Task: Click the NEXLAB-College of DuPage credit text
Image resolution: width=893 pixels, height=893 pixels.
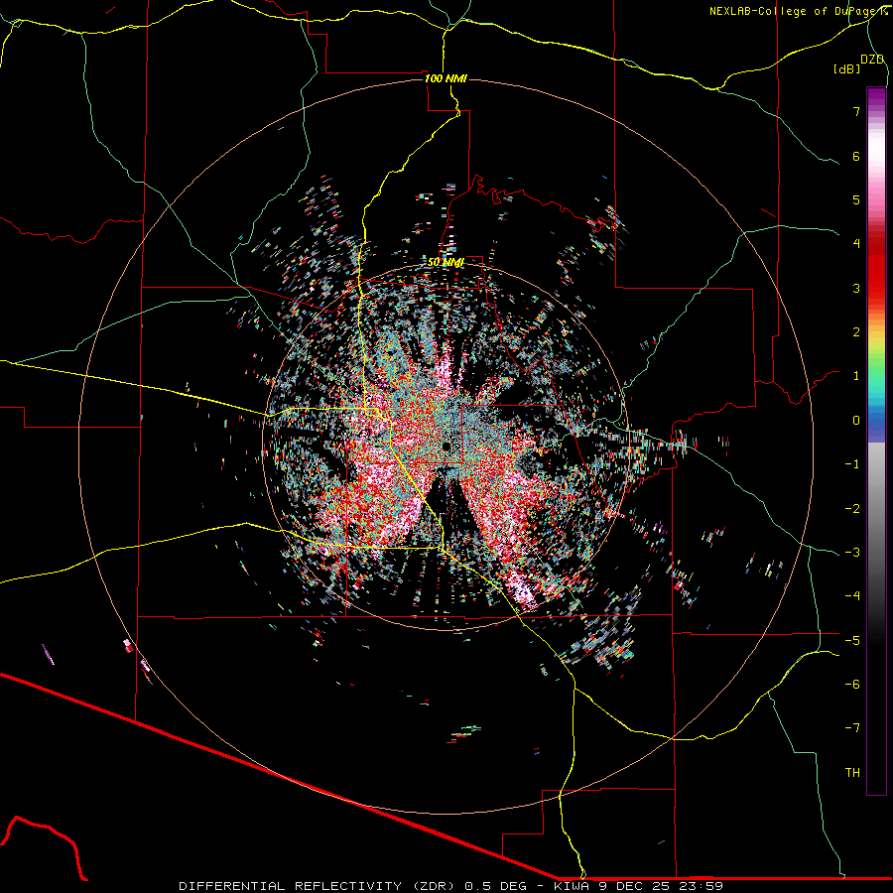Action: pos(798,11)
